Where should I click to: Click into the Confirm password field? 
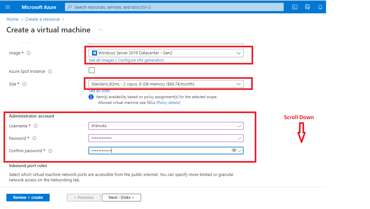click(x=166, y=150)
